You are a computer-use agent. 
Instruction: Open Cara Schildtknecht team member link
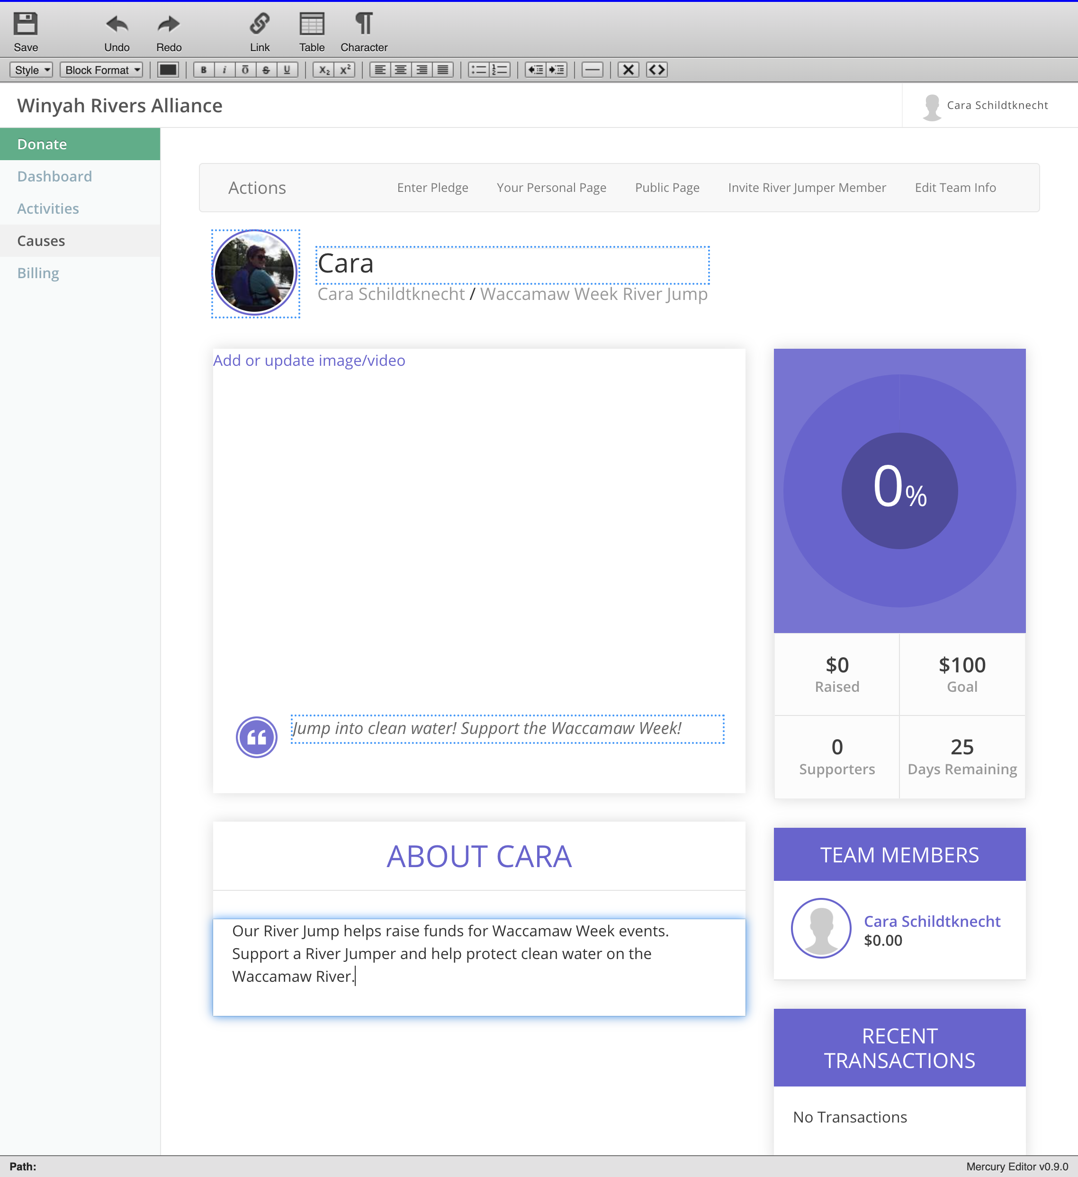(x=932, y=921)
